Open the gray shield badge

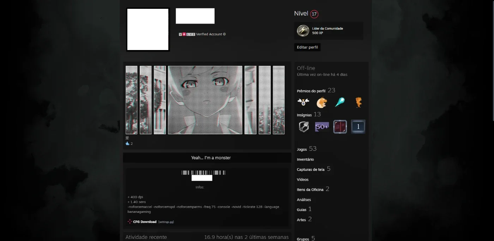303,126
